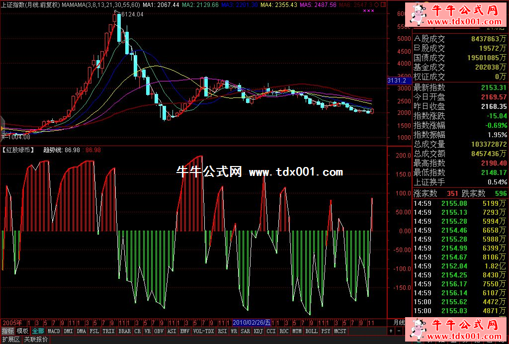Click the plus button beside indicator tabs
The height and width of the screenshot is (344, 509).
coord(391,331)
